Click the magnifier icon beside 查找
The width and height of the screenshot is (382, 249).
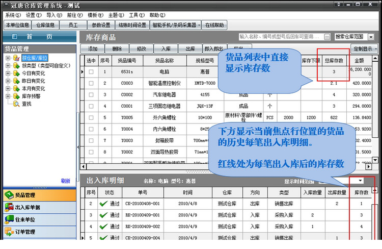tap(16, 104)
